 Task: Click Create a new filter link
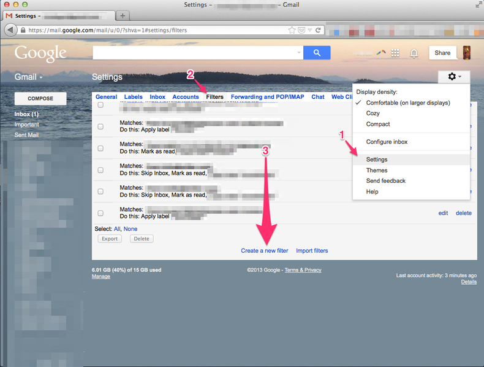264,250
